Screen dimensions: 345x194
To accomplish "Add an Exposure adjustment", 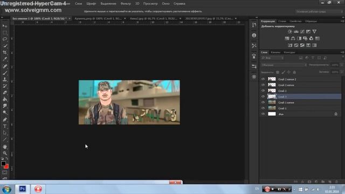I will click(308, 31).
